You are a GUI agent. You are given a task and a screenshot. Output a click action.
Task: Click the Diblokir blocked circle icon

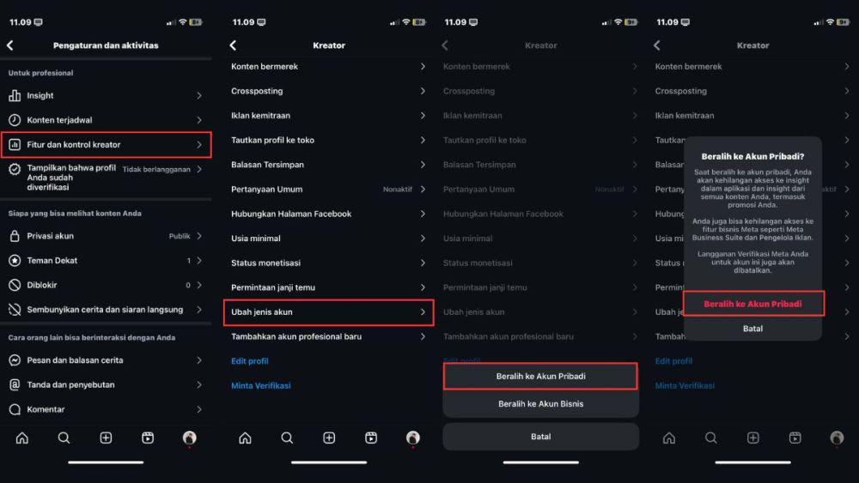(x=15, y=285)
